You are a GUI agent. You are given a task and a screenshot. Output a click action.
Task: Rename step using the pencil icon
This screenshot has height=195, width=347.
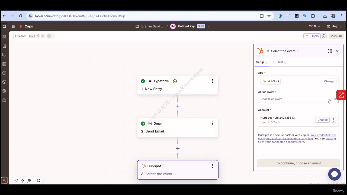(298, 51)
